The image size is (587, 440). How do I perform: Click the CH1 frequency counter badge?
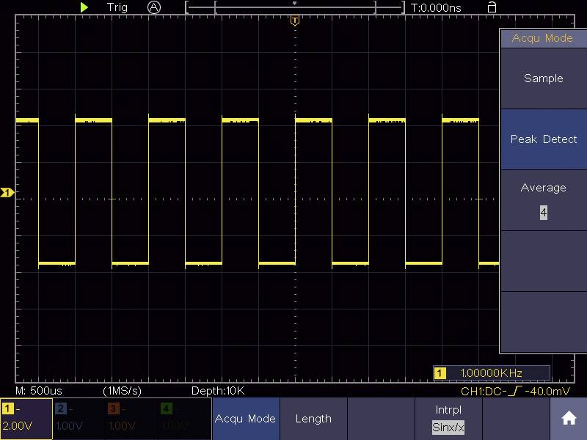(493, 373)
